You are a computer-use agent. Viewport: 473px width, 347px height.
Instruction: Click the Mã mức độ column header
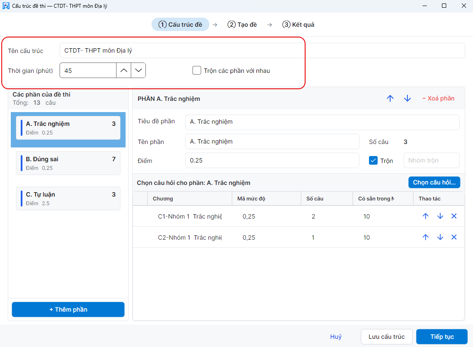pyautogui.click(x=266, y=198)
